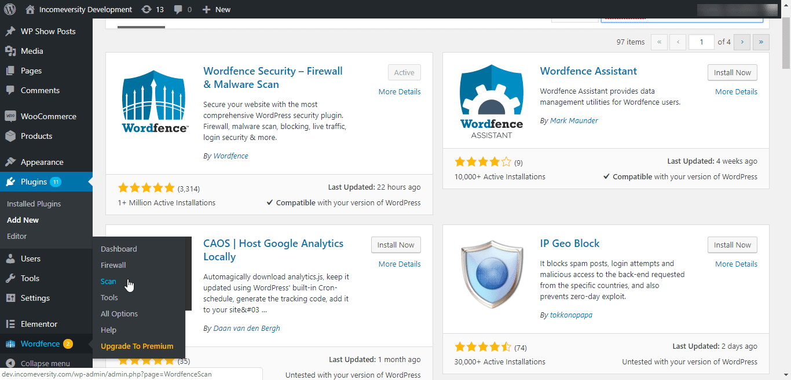Open Dashboard in Wordfence submenu
Screen dimensions: 791x380
point(119,249)
